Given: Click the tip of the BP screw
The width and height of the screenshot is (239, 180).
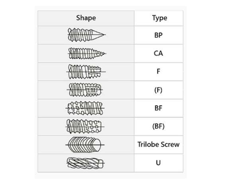Looking at the screenshot, I should (104, 35).
